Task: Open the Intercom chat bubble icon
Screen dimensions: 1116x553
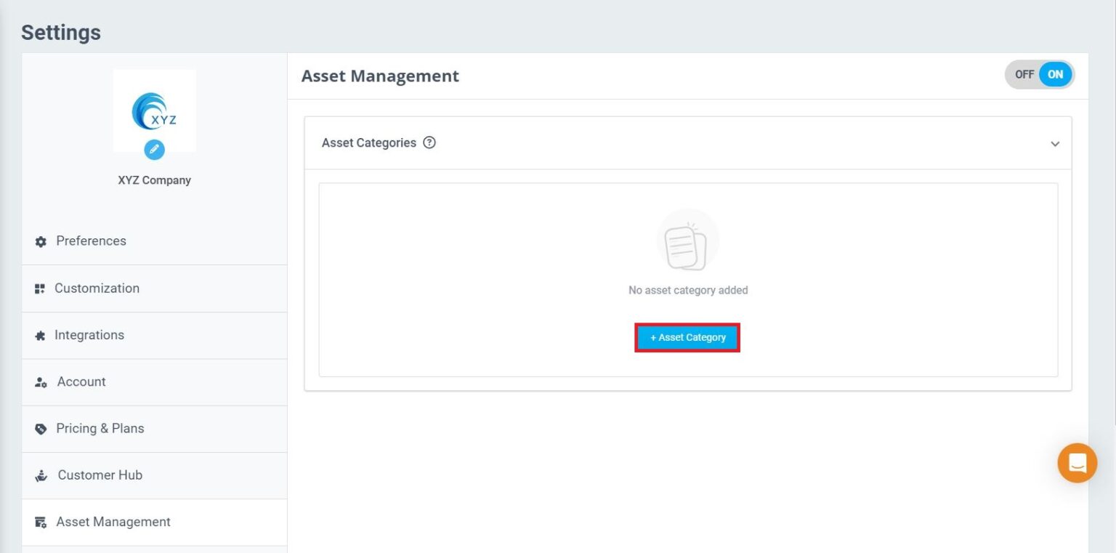Action: [x=1077, y=463]
